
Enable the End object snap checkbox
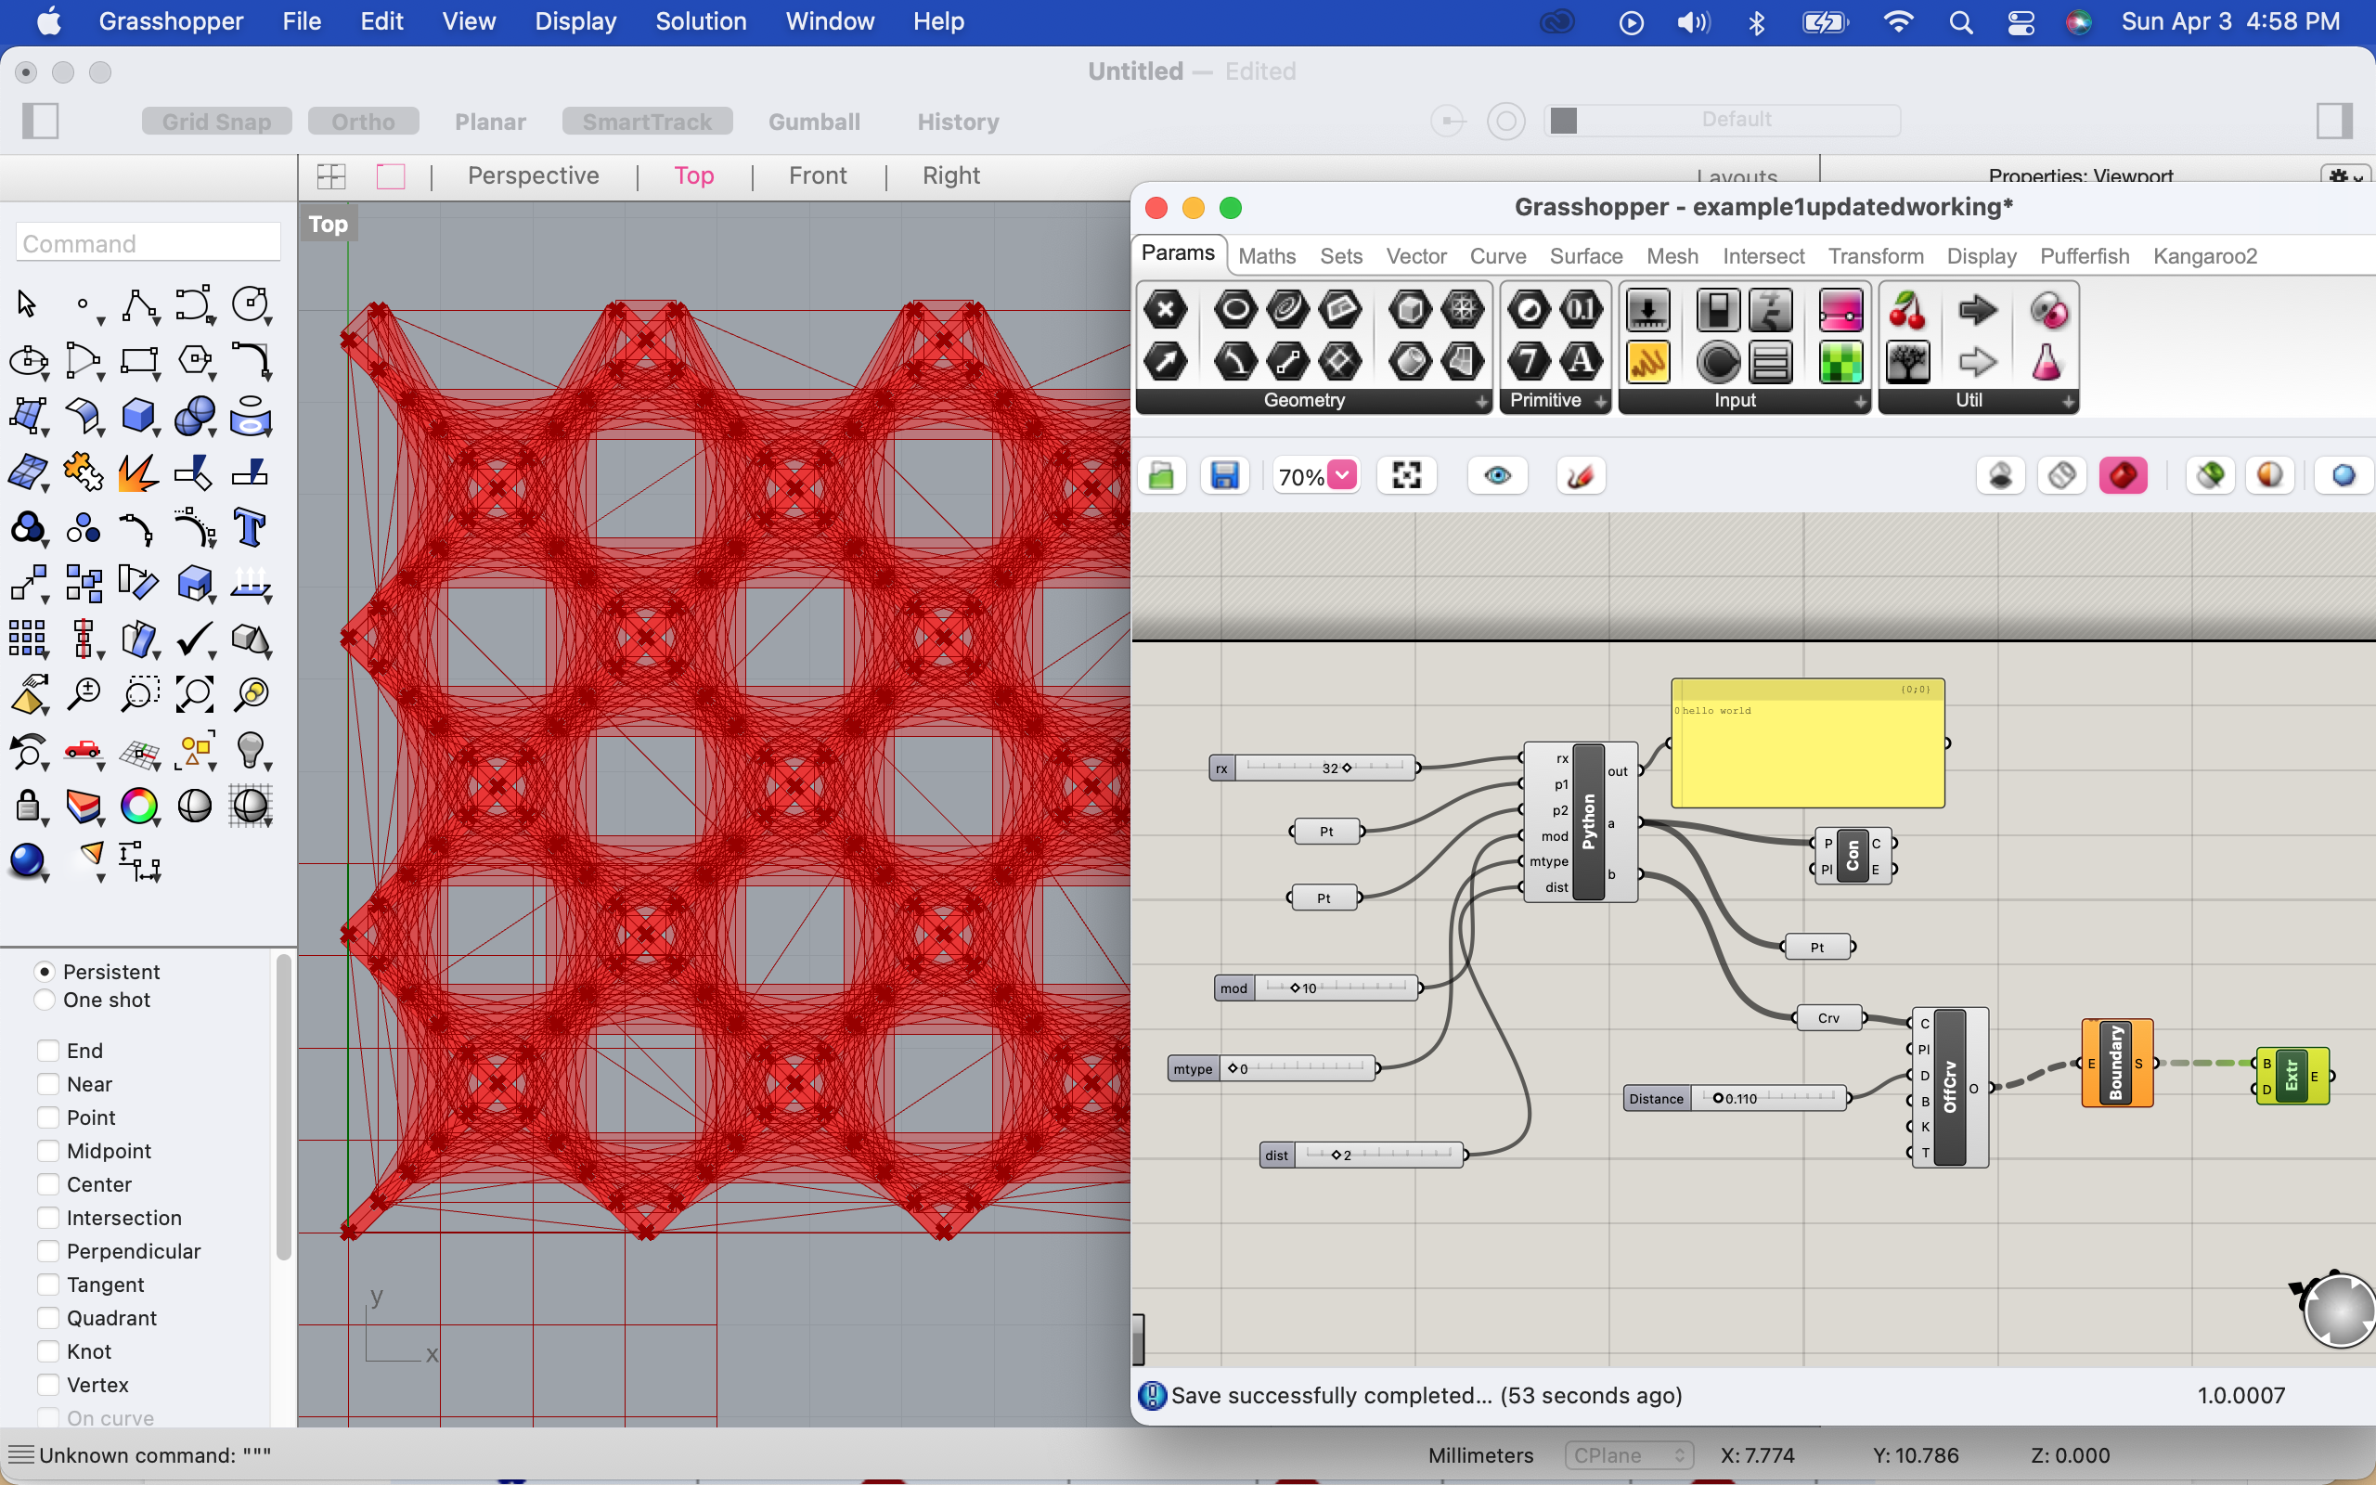click(48, 1051)
